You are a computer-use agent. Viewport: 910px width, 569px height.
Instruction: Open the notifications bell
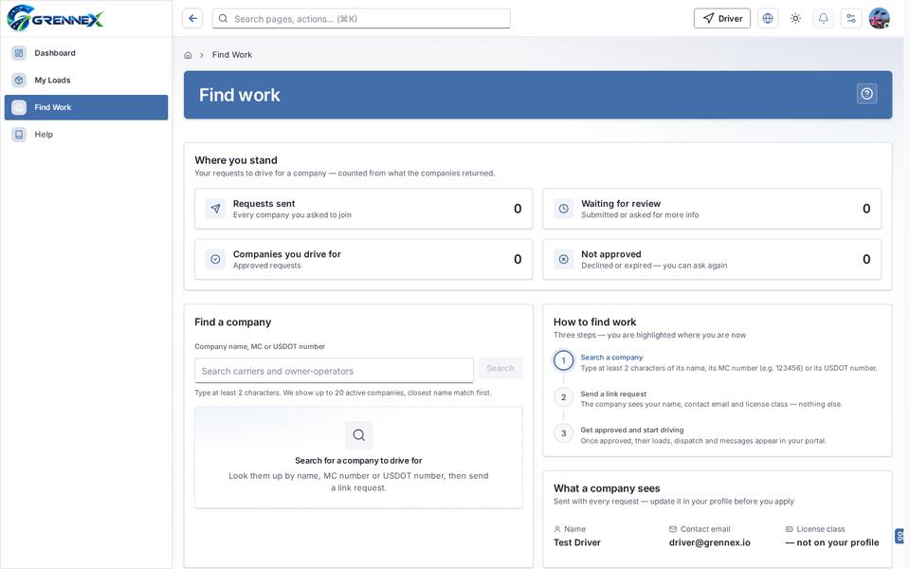click(823, 19)
